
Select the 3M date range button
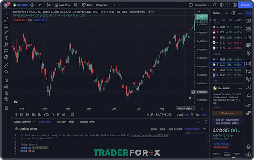pyautogui.click(x=33, y=114)
